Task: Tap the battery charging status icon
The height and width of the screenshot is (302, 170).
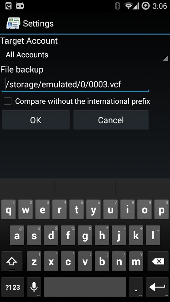Action: [x=145, y=6]
